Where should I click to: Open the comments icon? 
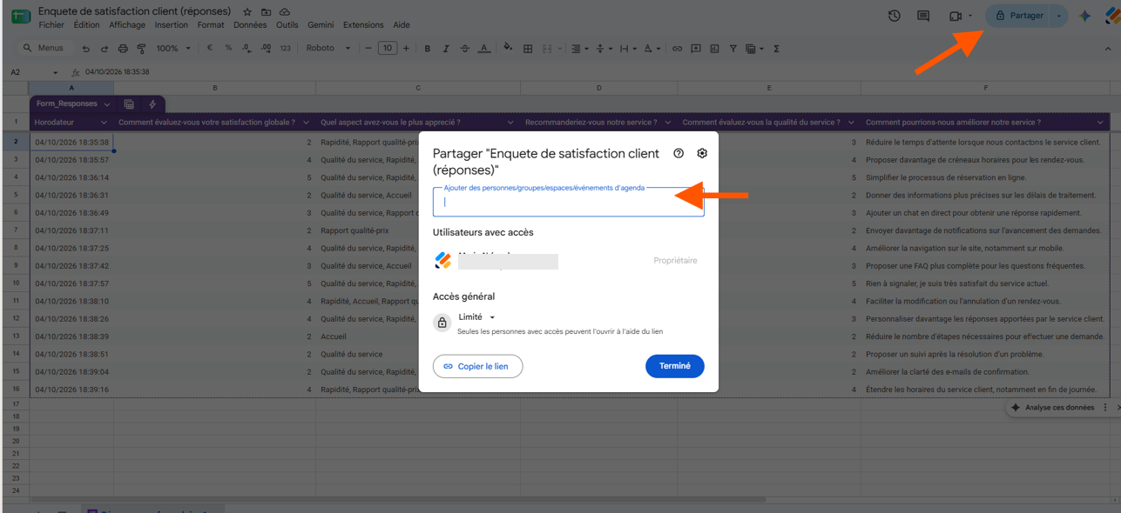click(x=923, y=16)
